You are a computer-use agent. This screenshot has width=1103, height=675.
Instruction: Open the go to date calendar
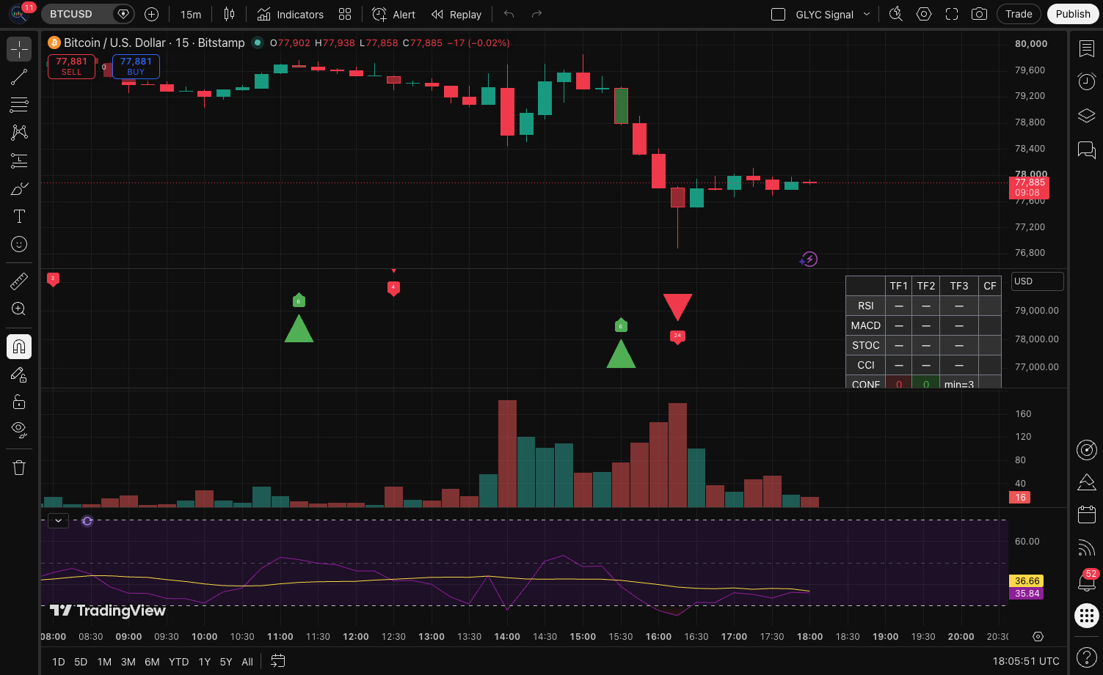click(x=277, y=661)
